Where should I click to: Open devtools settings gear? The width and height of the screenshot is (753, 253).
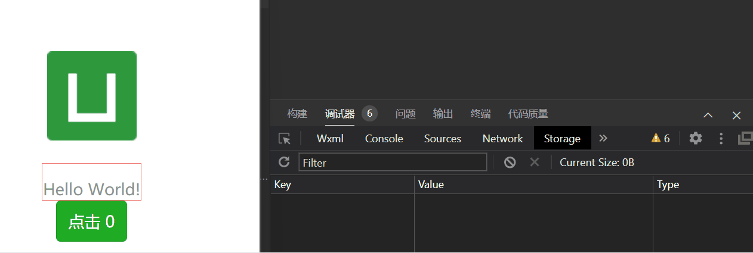(696, 138)
